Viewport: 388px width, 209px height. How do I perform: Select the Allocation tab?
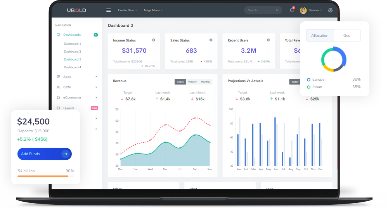pyautogui.click(x=320, y=35)
